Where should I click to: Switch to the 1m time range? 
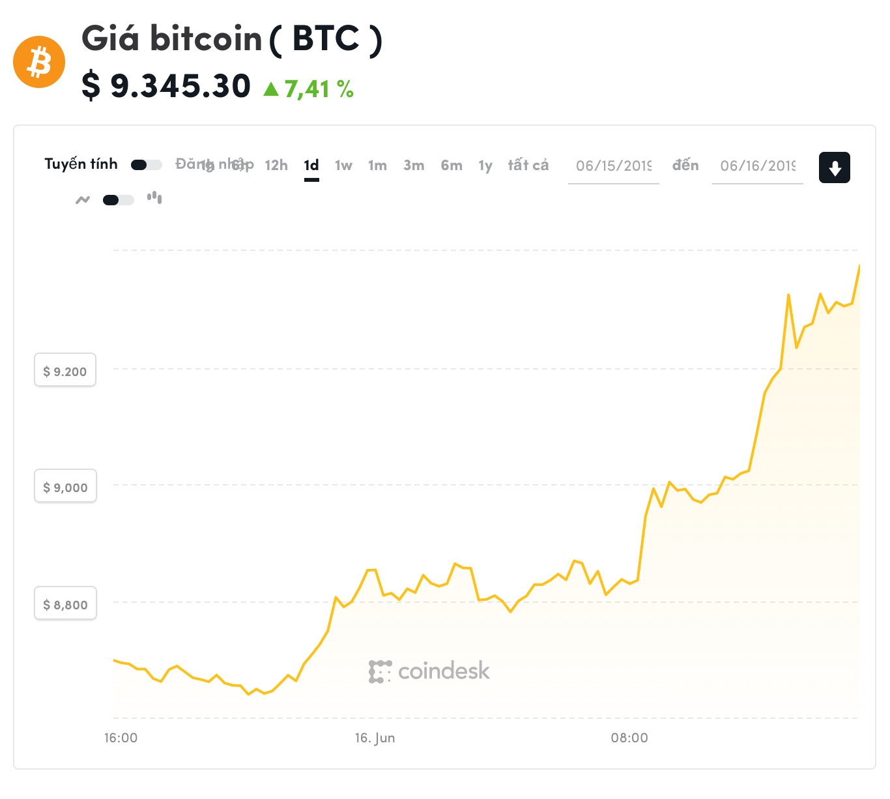(x=377, y=166)
